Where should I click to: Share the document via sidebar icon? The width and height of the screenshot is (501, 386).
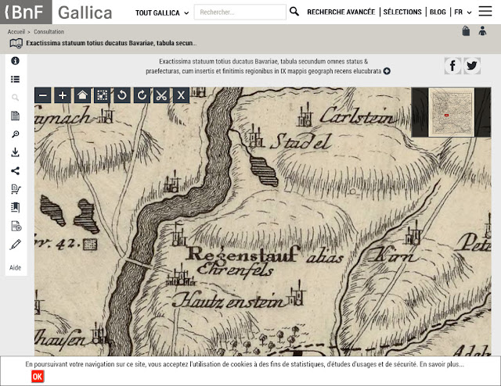point(15,170)
